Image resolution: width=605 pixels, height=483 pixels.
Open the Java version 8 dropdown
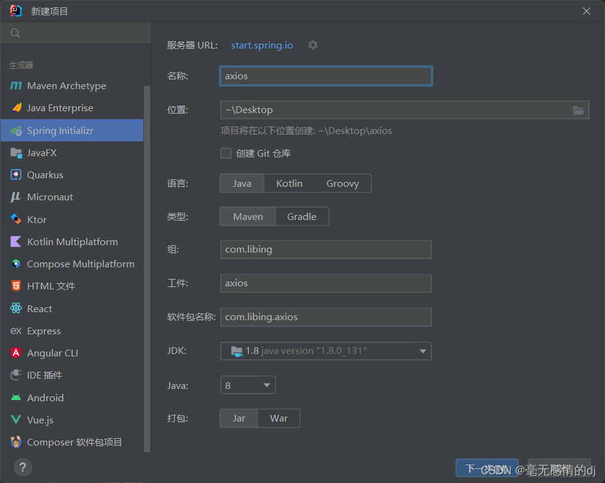[x=248, y=385]
